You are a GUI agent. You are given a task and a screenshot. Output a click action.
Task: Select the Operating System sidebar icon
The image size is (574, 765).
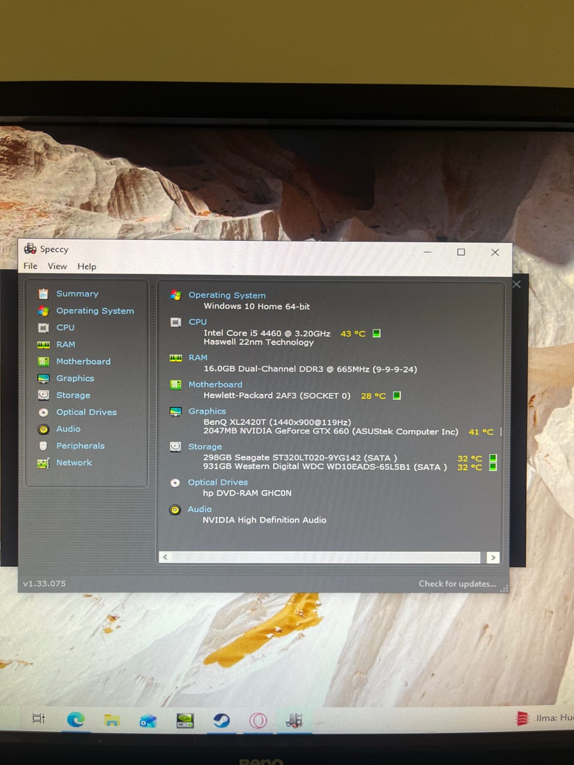pos(43,311)
